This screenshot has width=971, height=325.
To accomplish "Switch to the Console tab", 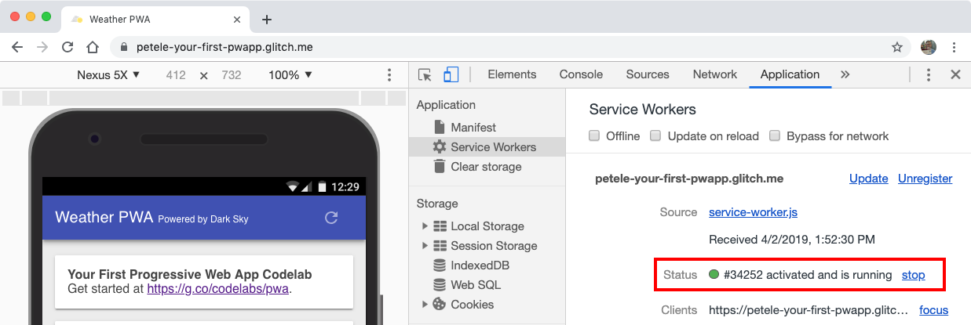I will 581,75.
